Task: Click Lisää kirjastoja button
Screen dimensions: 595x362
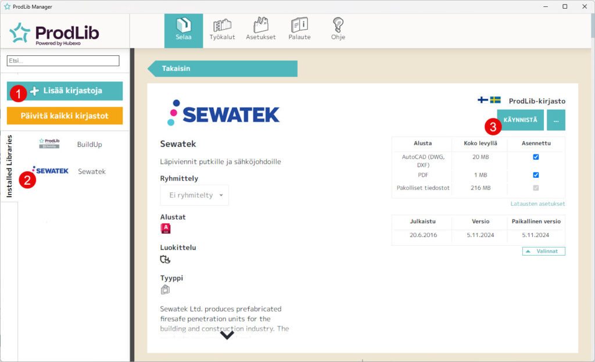Action: (65, 91)
